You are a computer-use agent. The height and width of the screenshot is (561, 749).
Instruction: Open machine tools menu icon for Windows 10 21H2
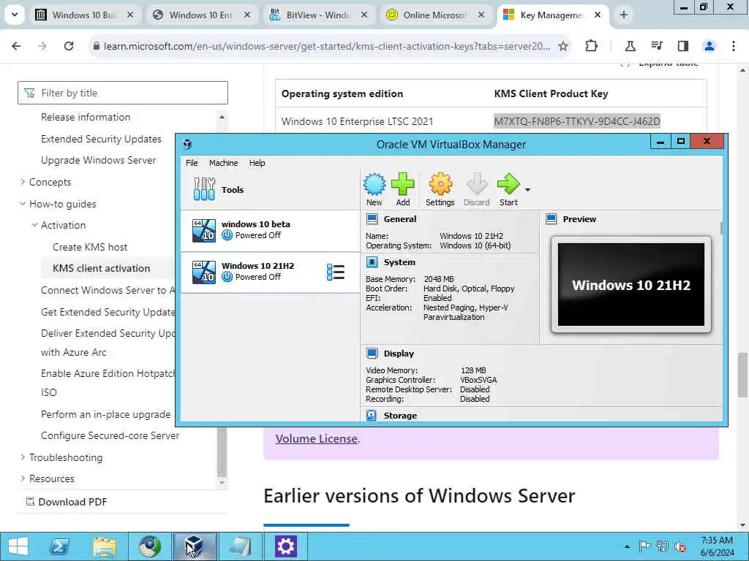(x=335, y=272)
